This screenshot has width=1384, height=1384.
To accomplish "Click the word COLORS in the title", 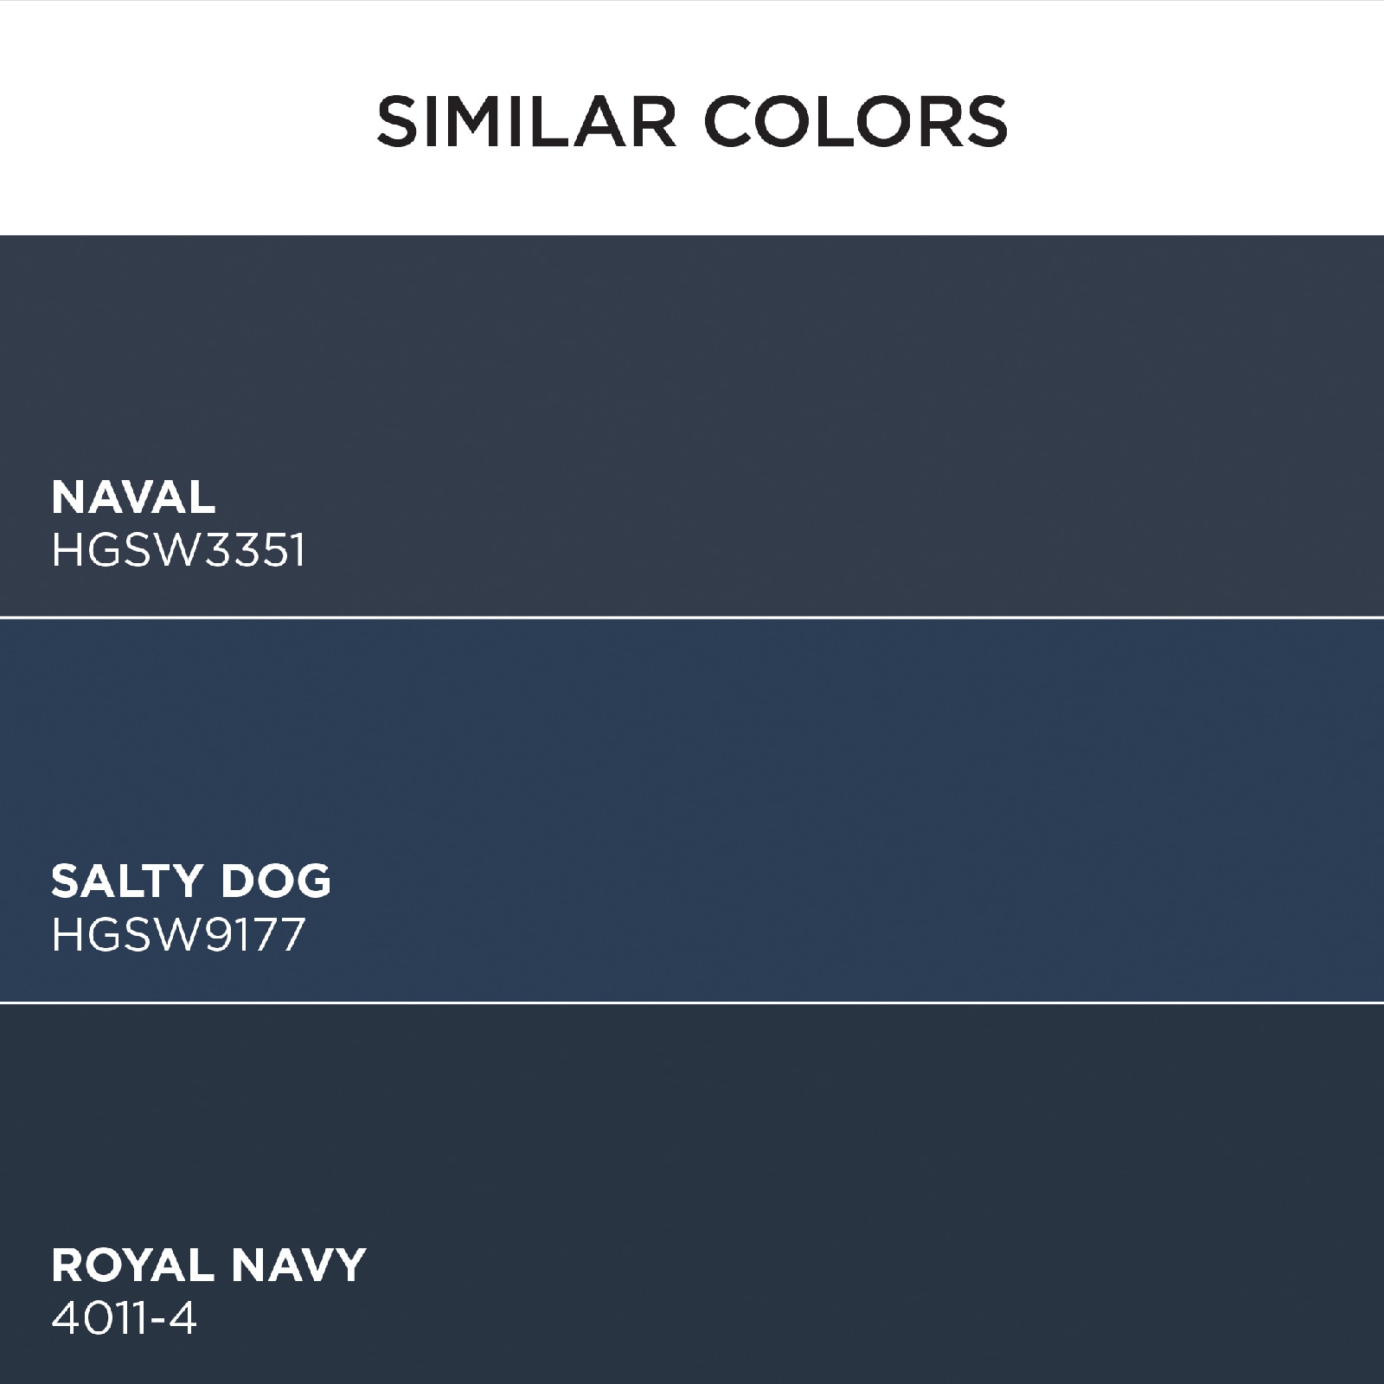I will (857, 121).
